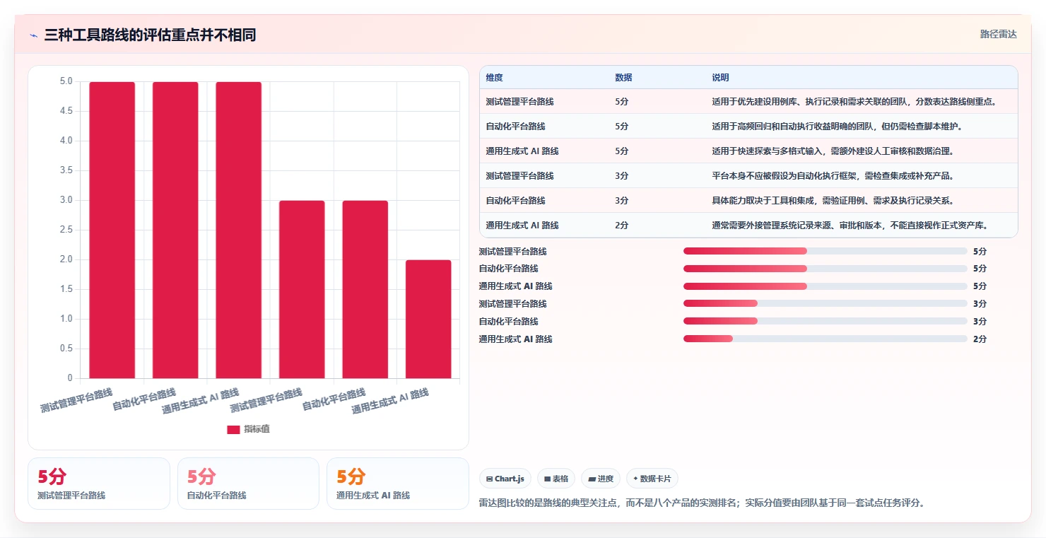This screenshot has width=1046, height=538.
Task: Click the 通用生成式 AI 路线 progress bar at 2分
Action: point(825,339)
